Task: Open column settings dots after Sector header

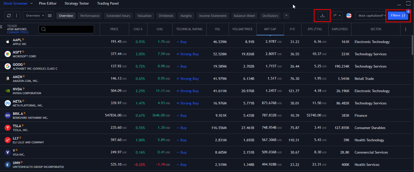Action: (x=406, y=29)
